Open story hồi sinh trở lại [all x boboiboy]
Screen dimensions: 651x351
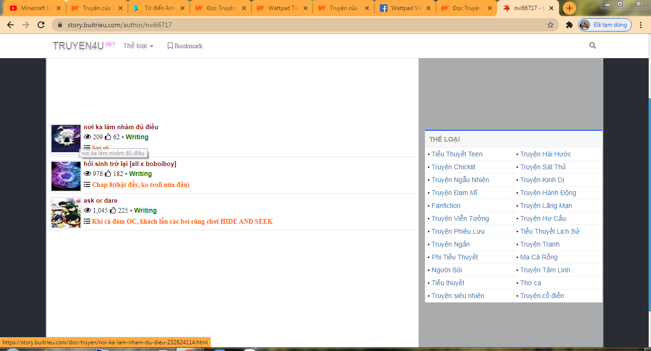click(130, 164)
